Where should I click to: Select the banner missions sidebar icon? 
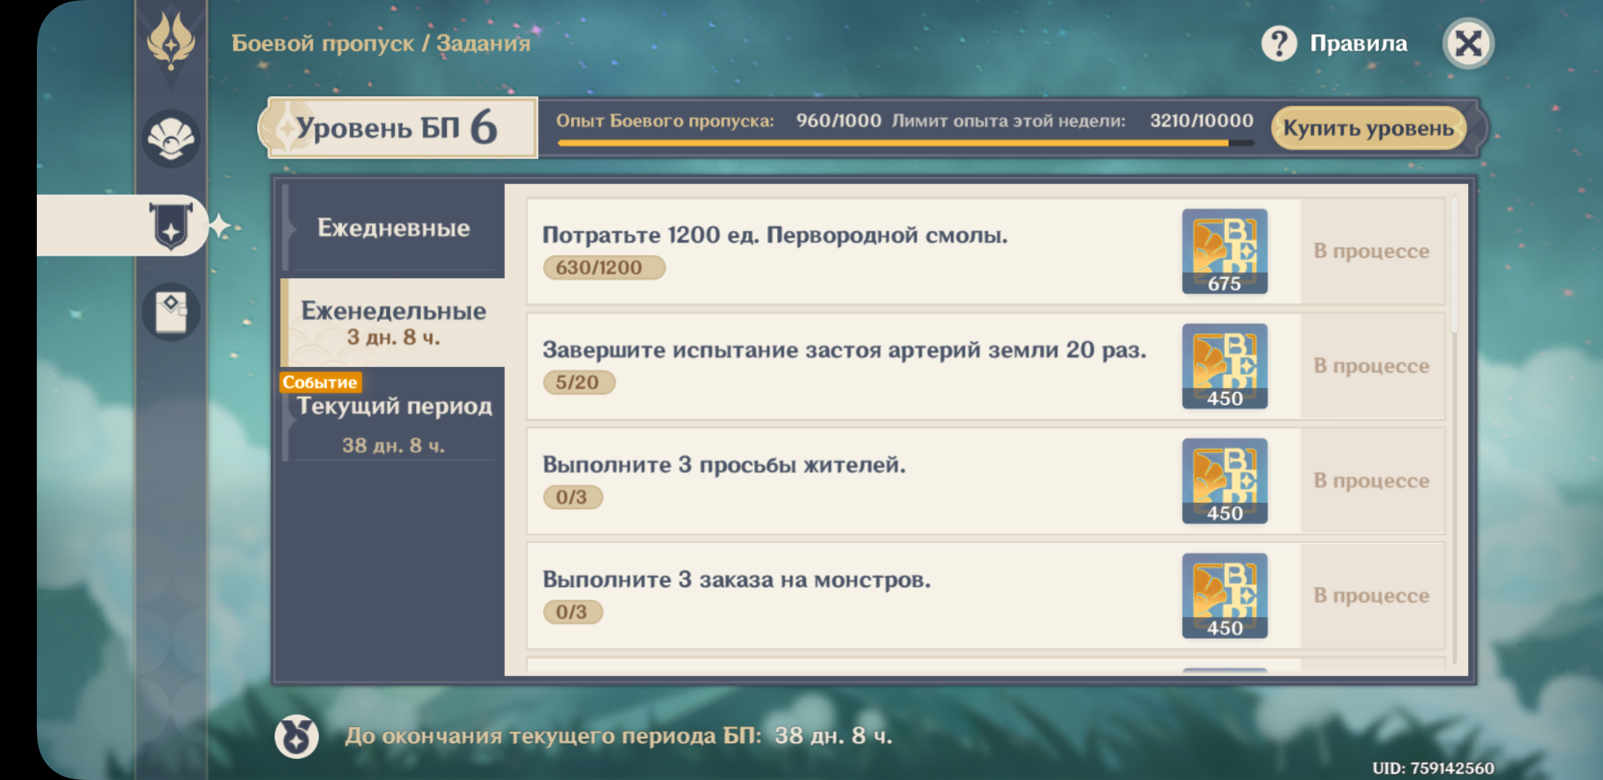[x=170, y=226]
